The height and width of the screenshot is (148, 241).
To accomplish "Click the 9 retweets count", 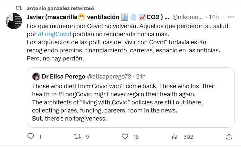I will [x=87, y=137].
